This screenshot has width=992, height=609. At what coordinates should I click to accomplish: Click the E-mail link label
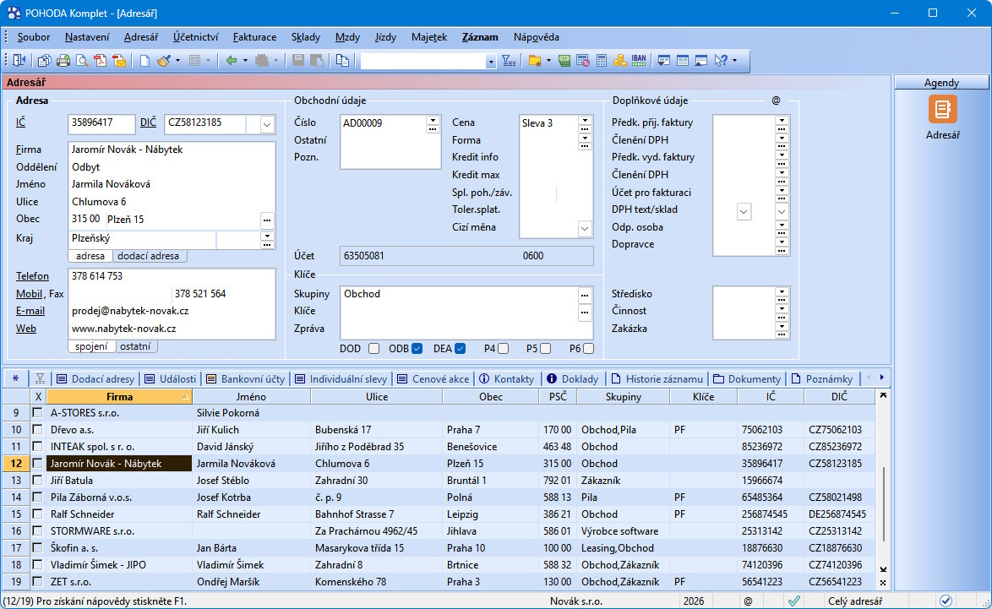point(30,311)
